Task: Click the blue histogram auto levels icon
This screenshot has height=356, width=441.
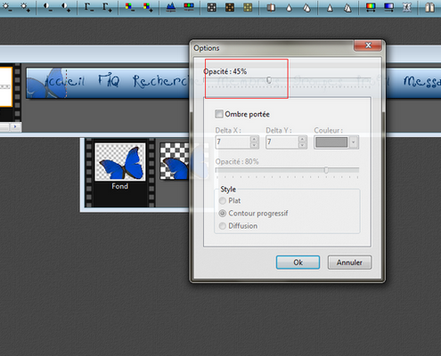Action: tap(171, 7)
